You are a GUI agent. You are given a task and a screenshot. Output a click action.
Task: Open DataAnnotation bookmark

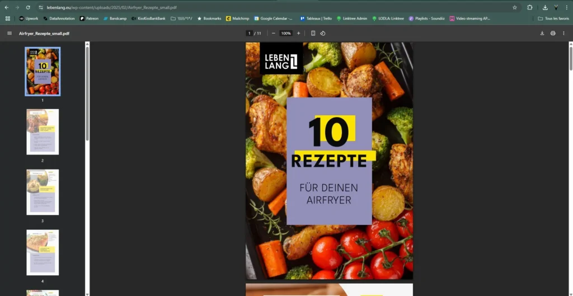click(x=59, y=18)
